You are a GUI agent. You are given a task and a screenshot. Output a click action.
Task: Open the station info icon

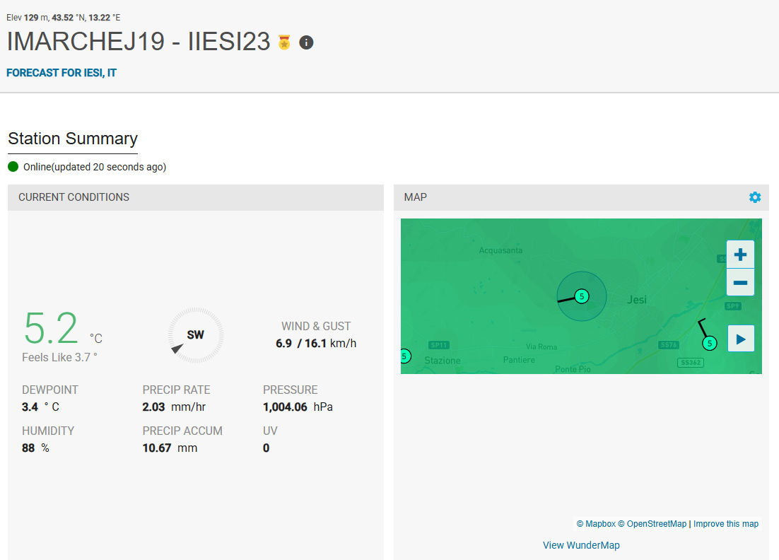(x=306, y=42)
